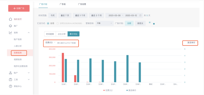Click start date 2020-03-08 field
This screenshot has height=95, width=204.
(114, 15)
